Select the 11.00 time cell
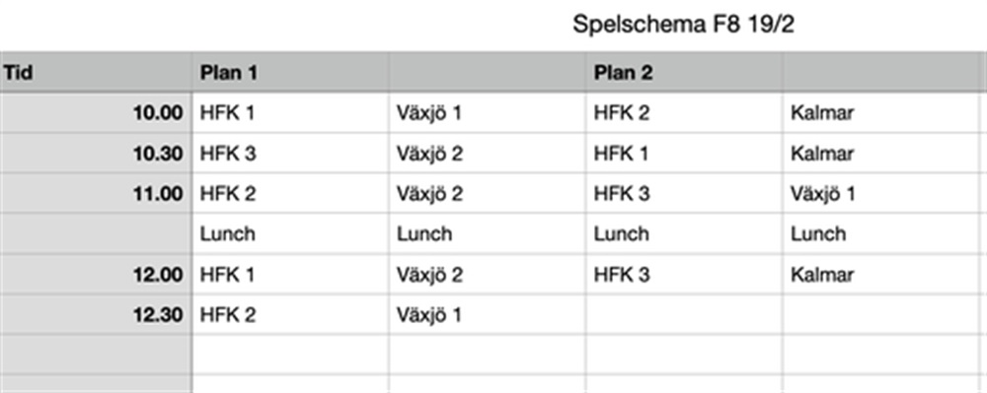The image size is (987, 393). coord(96,193)
